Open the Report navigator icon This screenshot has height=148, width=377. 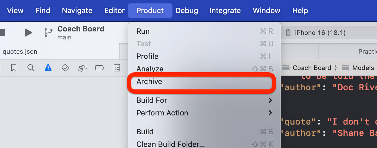[117, 68]
